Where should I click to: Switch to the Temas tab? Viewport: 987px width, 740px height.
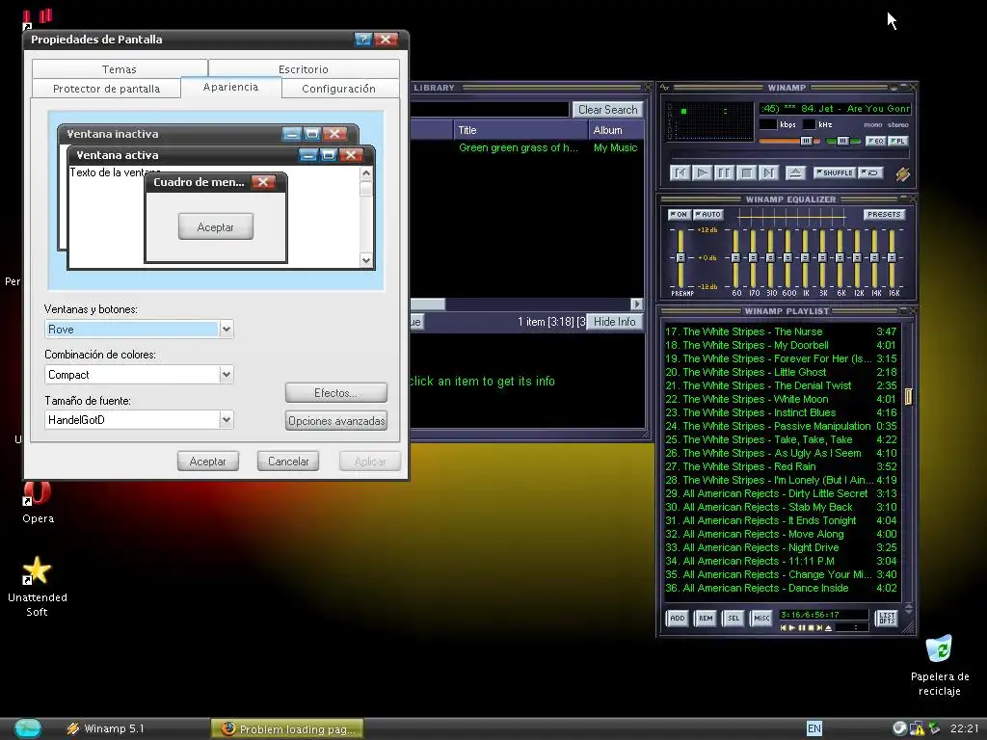pos(119,69)
